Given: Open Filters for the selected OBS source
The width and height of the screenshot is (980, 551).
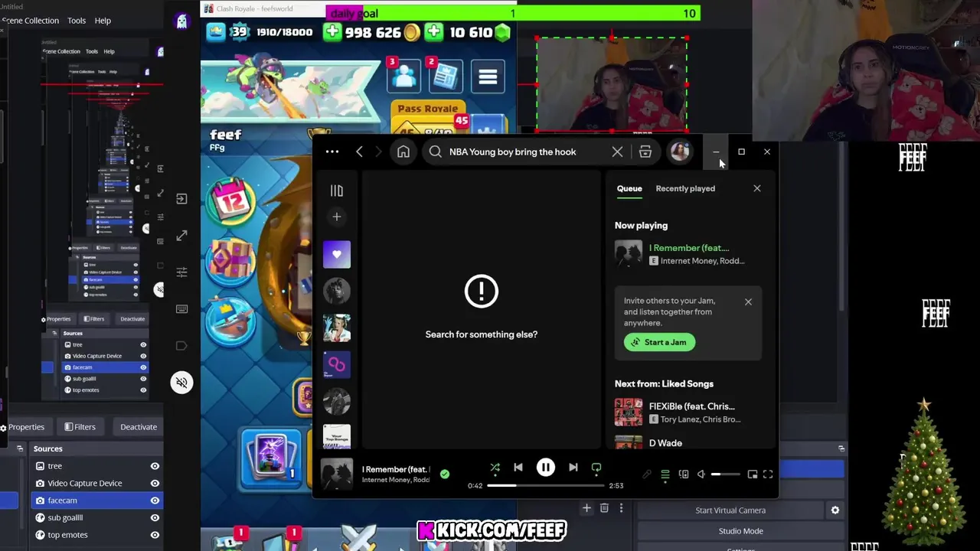Looking at the screenshot, I should point(80,427).
